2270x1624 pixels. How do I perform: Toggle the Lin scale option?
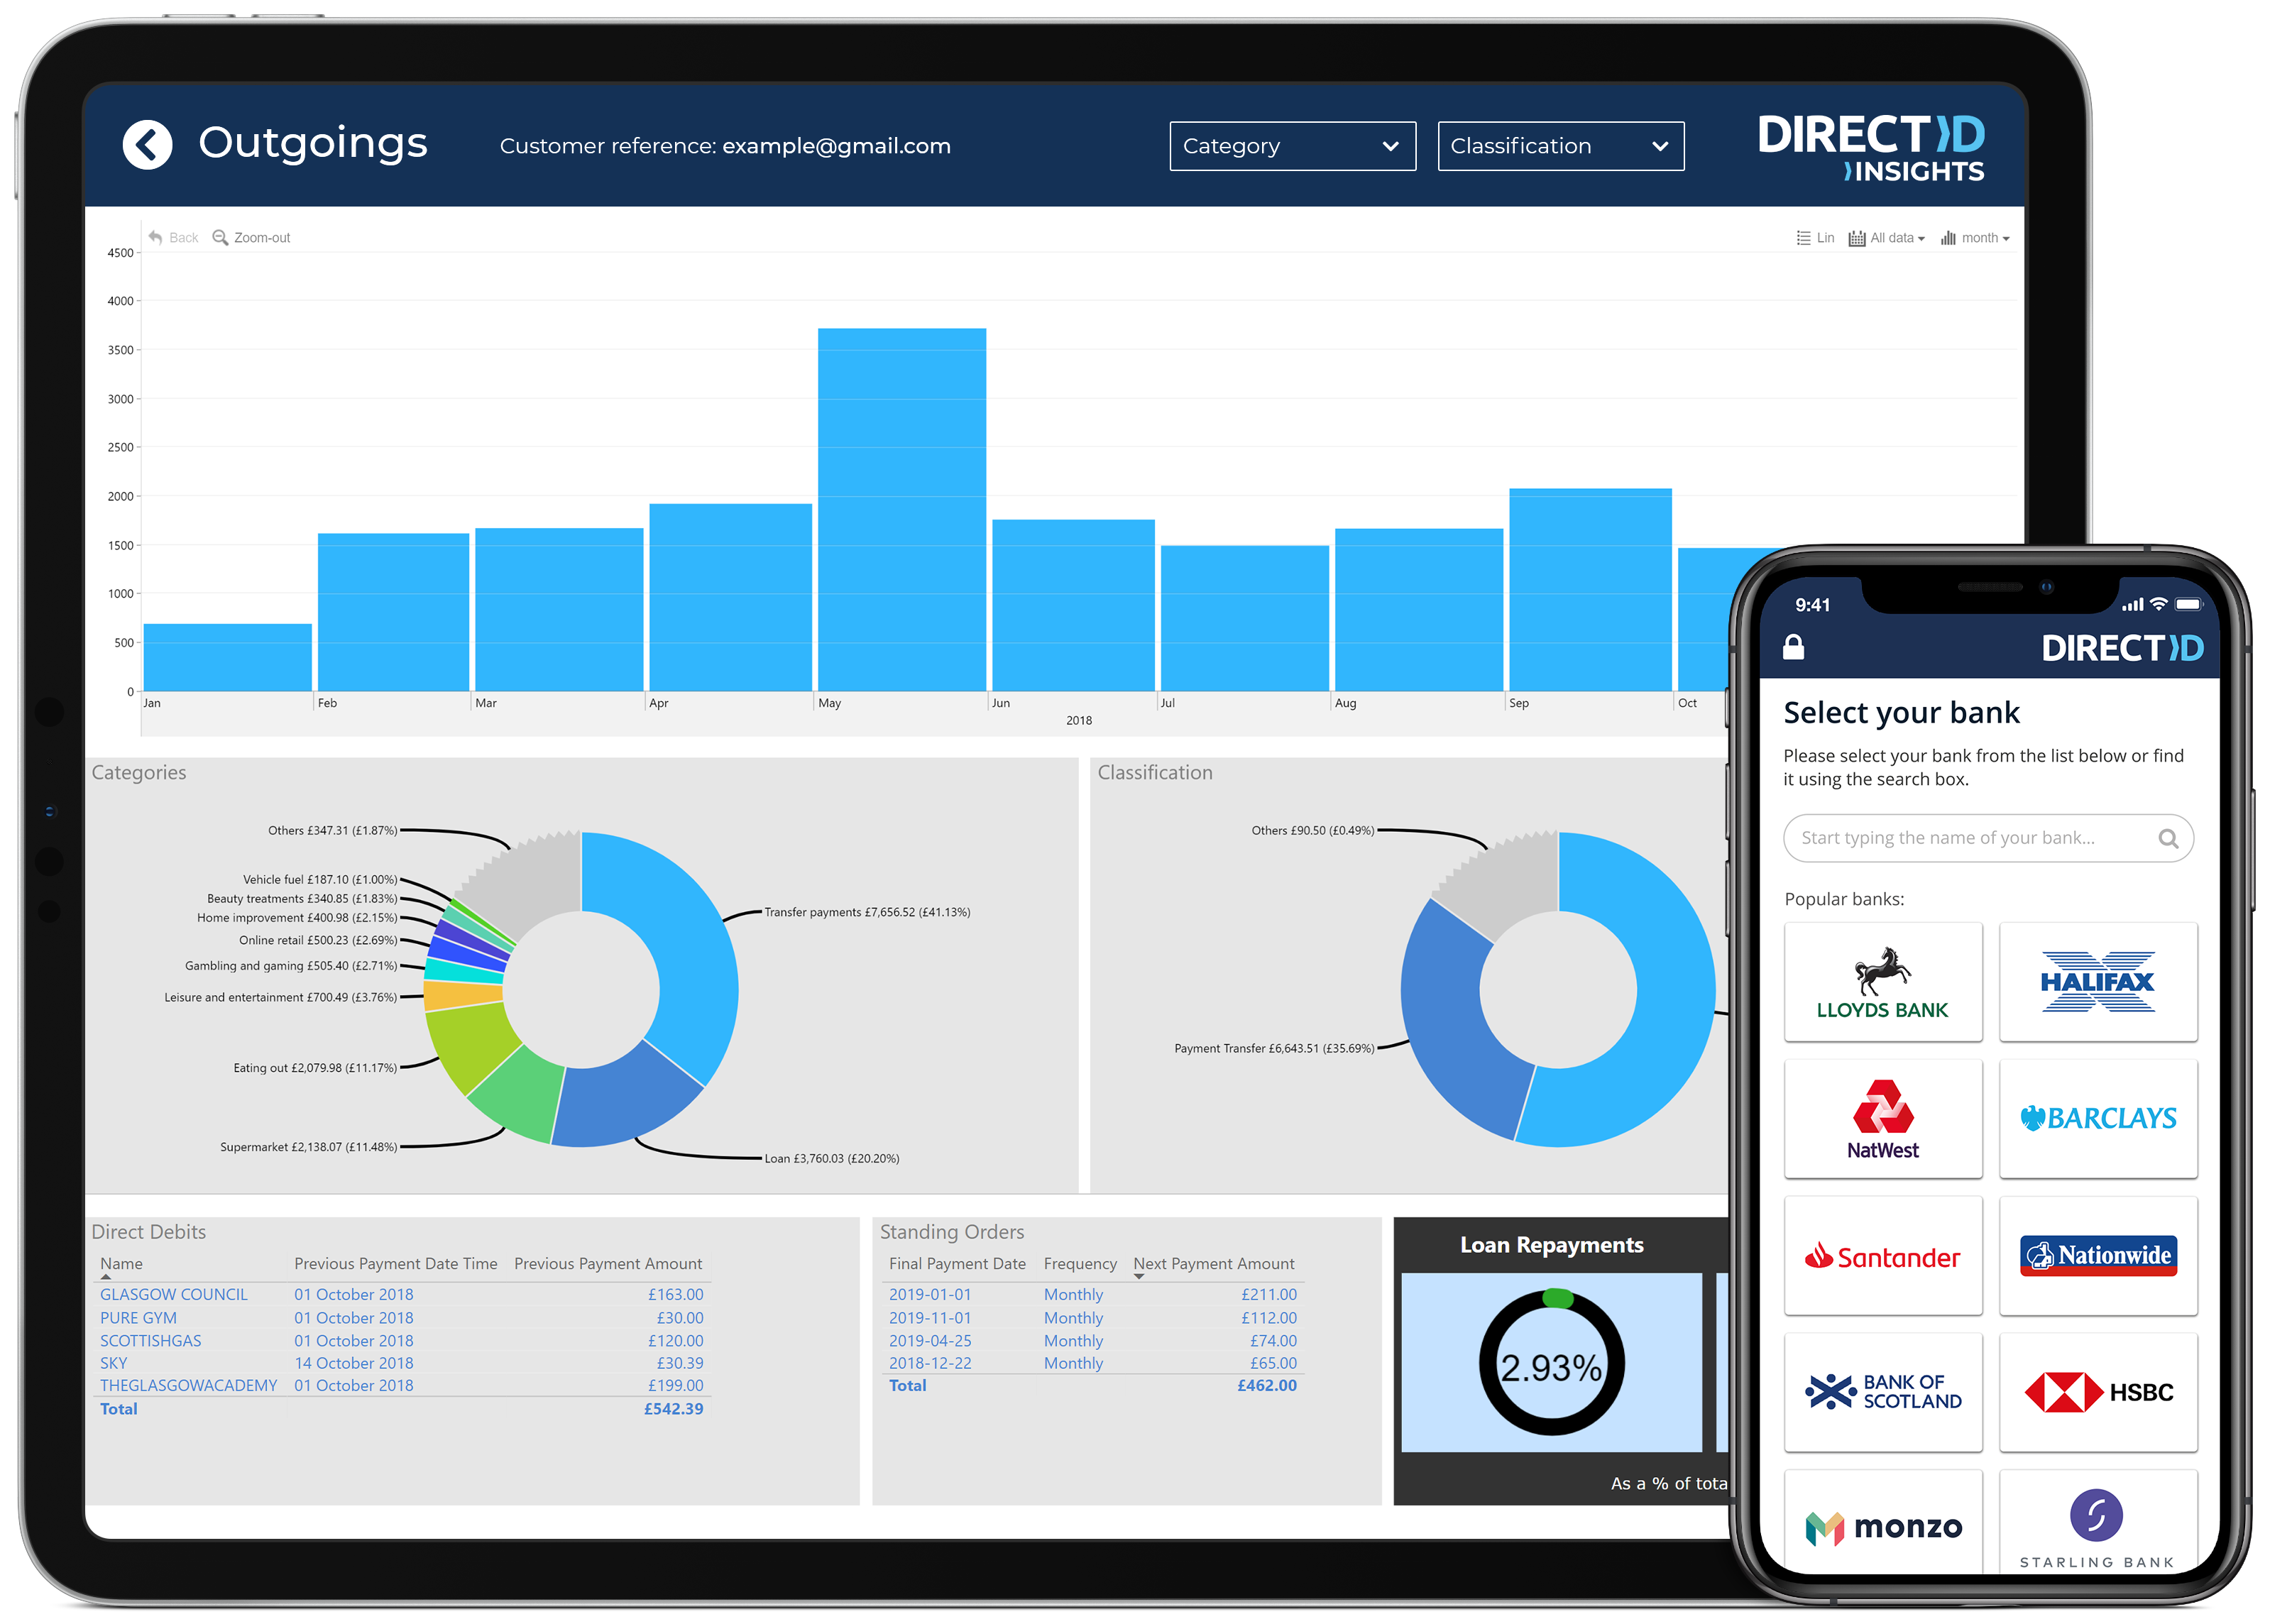pyautogui.click(x=1815, y=238)
